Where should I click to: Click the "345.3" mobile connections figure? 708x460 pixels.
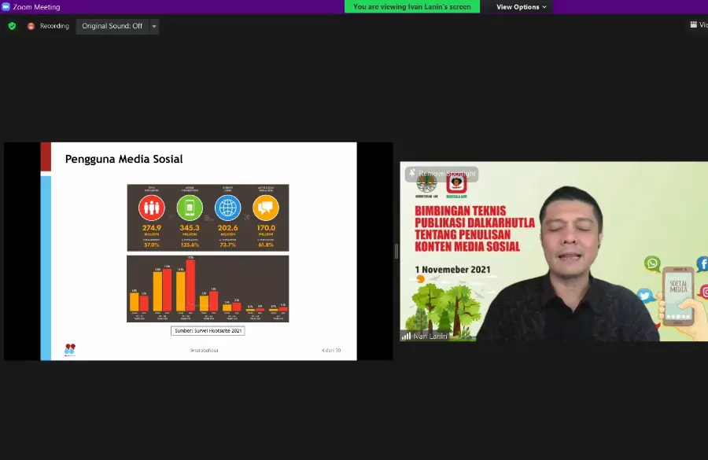coord(190,228)
